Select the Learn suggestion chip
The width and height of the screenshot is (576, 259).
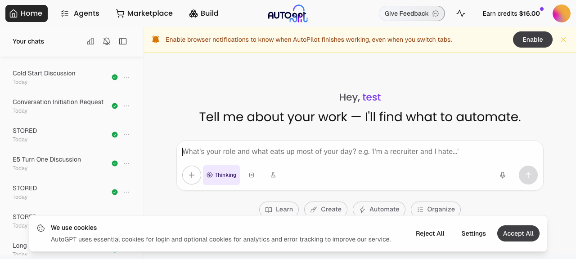(279, 209)
